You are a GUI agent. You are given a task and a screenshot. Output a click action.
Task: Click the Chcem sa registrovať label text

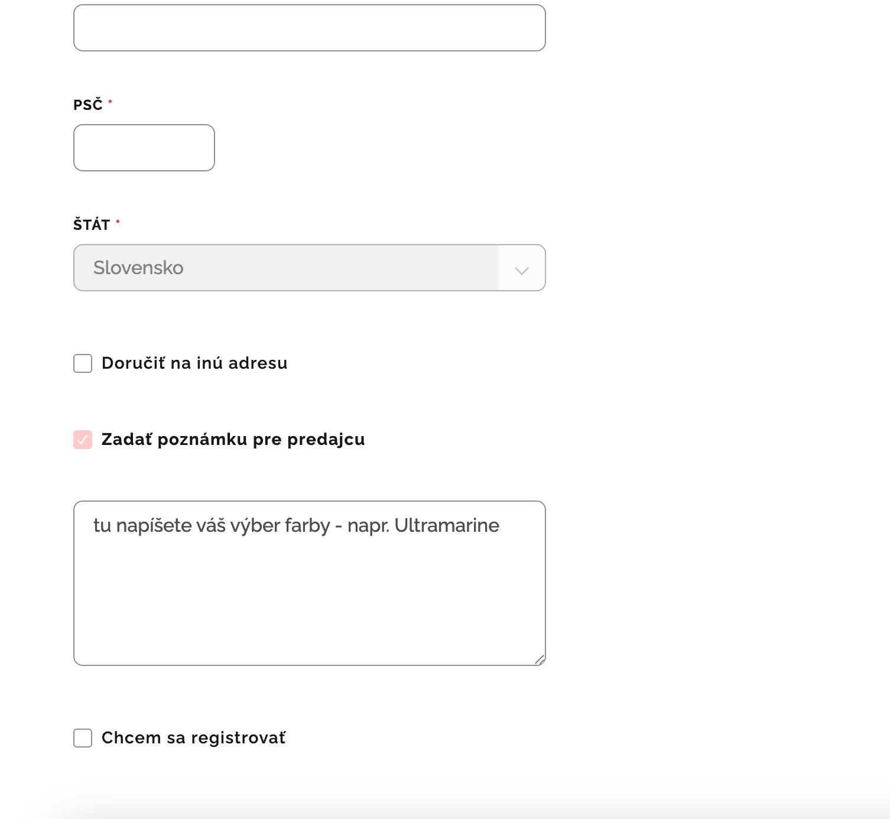193,738
